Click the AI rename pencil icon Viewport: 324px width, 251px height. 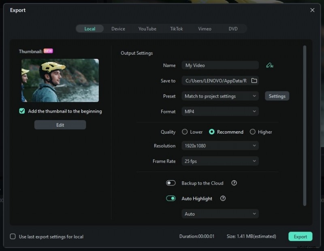click(270, 66)
